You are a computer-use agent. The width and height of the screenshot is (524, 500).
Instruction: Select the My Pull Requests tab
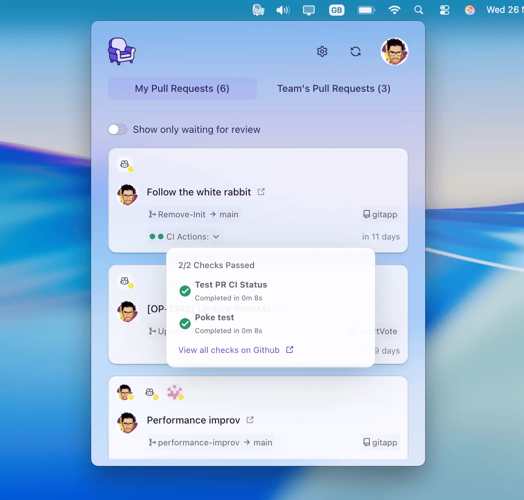pyautogui.click(x=182, y=89)
